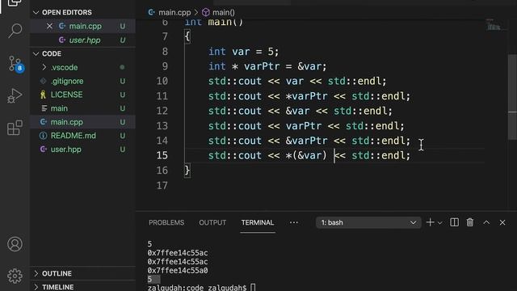Close main.cpp in Open Editors
This screenshot has width=517, height=291.
click(x=49, y=26)
